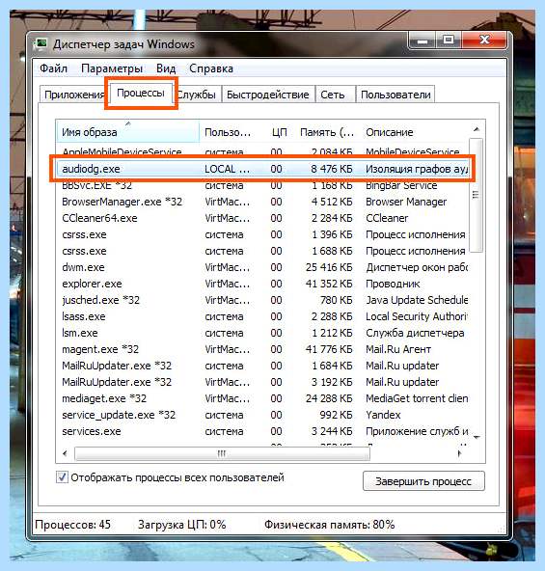Click the 25 416 КБ memory value
This screenshot has height=571, width=545.
tap(329, 267)
